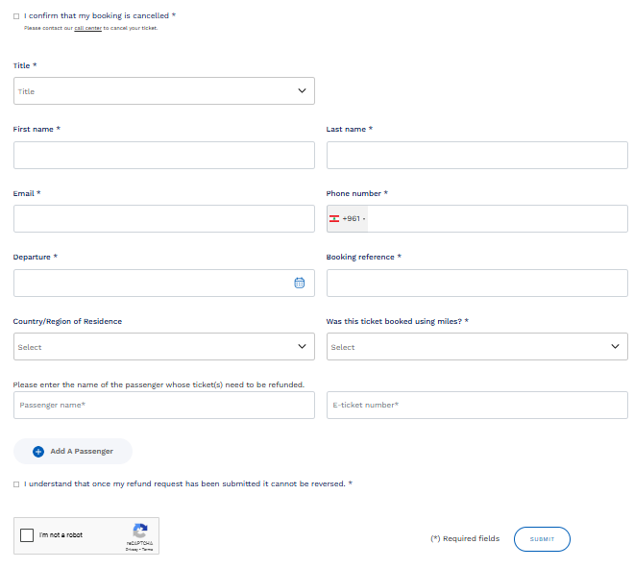Click the Booking reference field
This screenshot has height=569, width=634.
pyautogui.click(x=476, y=283)
